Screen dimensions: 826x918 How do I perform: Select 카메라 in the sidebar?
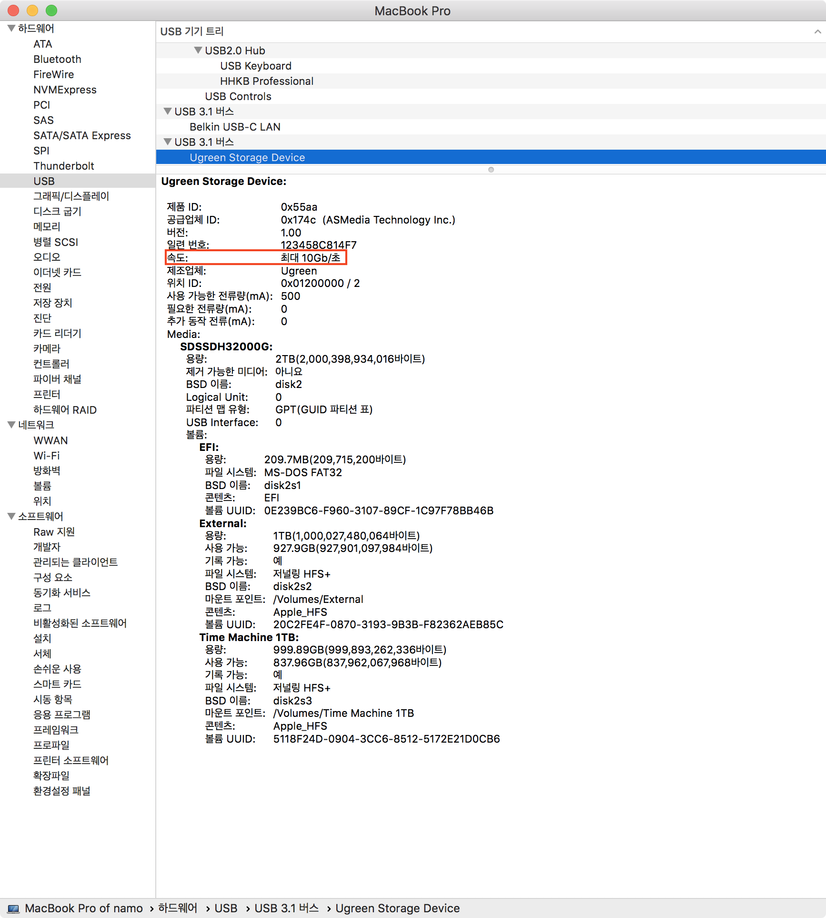pyautogui.click(x=47, y=349)
